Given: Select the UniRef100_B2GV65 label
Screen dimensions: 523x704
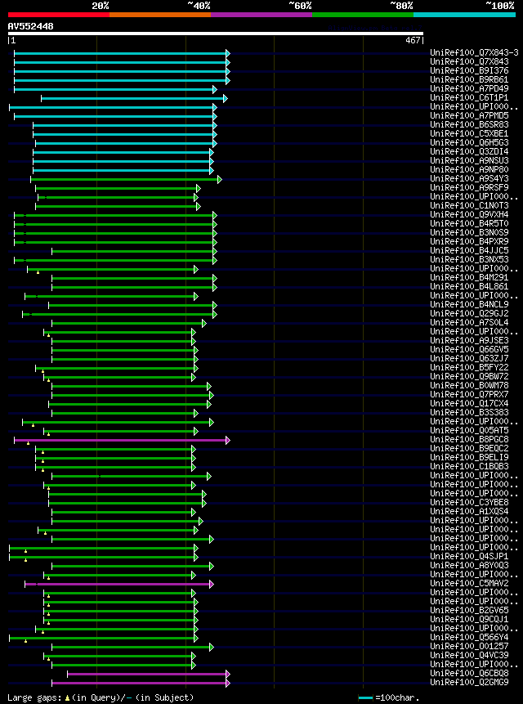Looking at the screenshot, I should coord(470,610).
